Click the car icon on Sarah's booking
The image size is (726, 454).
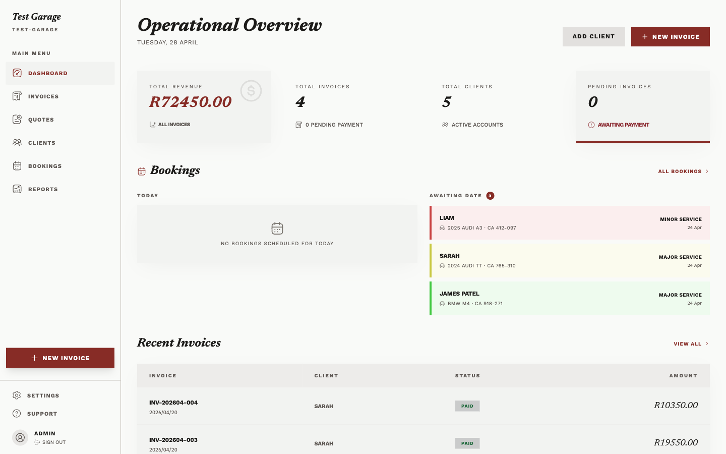click(x=442, y=266)
